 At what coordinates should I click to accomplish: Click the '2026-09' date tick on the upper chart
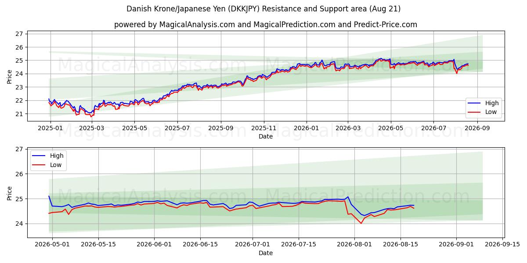pos(477,128)
